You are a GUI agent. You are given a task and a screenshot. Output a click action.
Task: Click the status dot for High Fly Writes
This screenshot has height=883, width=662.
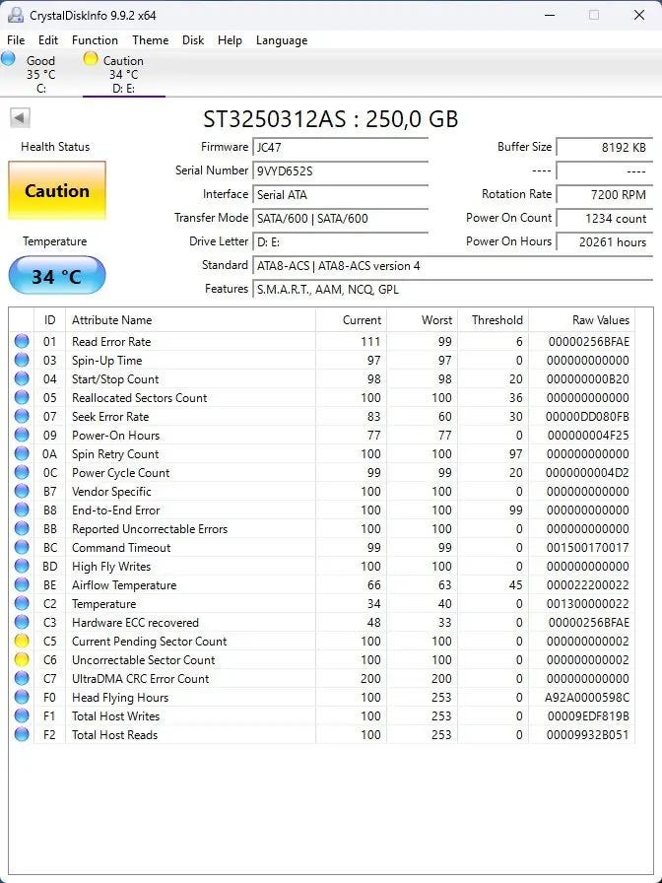point(22,566)
